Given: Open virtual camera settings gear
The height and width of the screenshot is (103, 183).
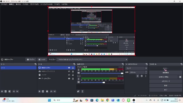Looking at the screenshot, I should coord(180,77).
